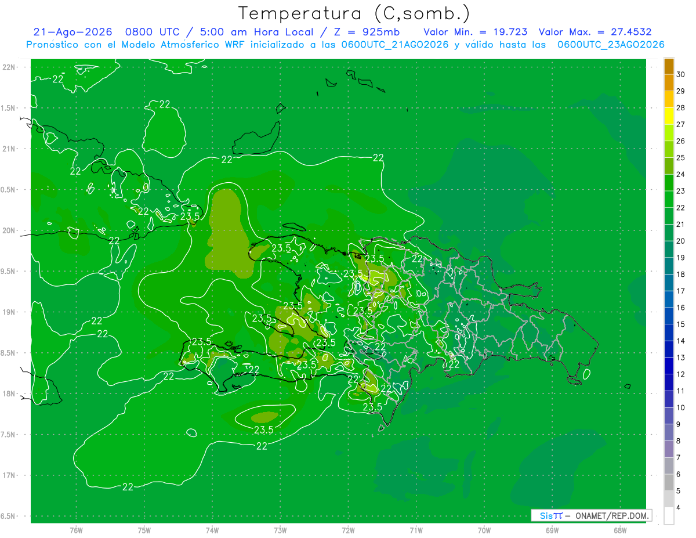
Task: Click the title Temperatura (C,somb.)
Action: tap(354, 14)
